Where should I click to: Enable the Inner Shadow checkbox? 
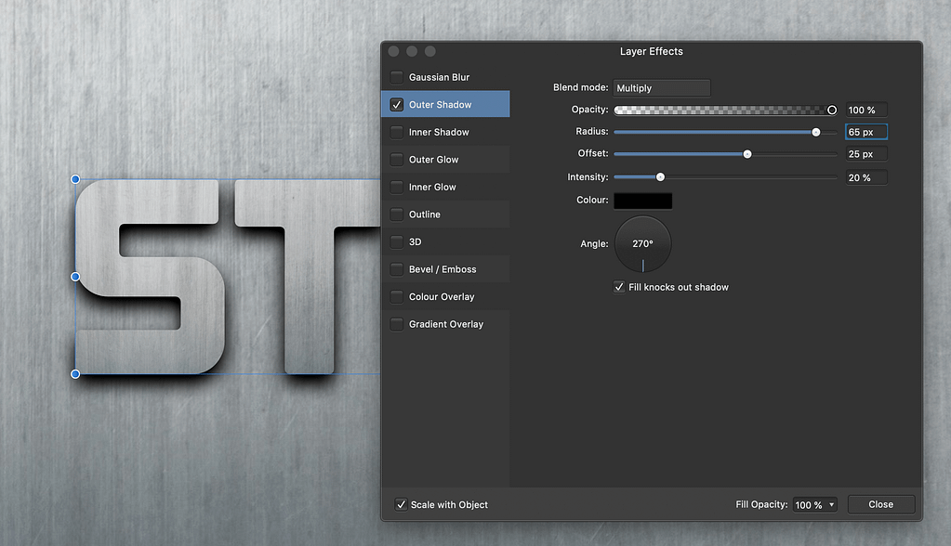tap(397, 132)
